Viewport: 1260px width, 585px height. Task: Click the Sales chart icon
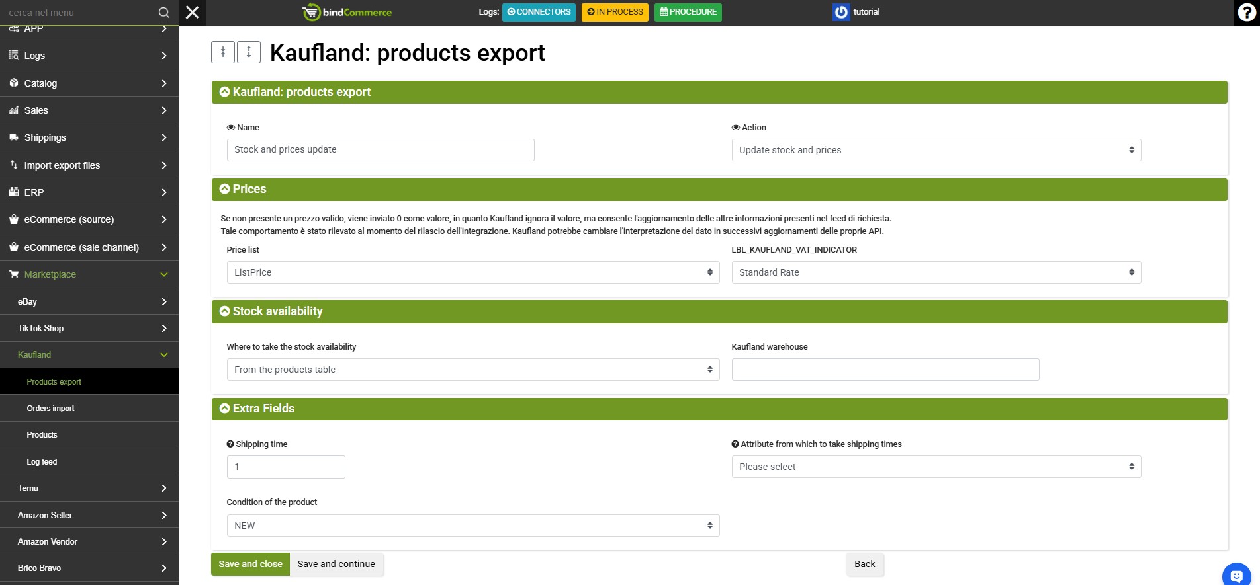click(x=14, y=110)
